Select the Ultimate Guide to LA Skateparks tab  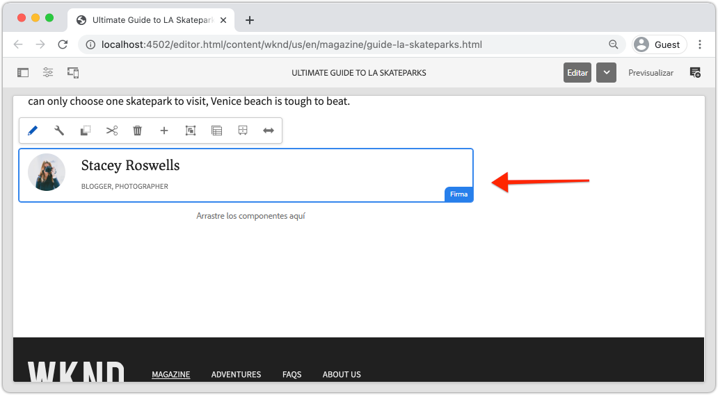point(151,20)
